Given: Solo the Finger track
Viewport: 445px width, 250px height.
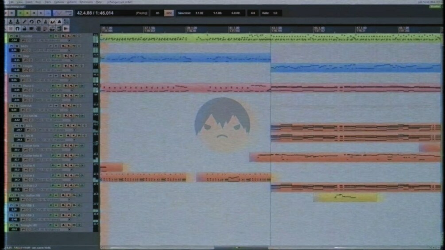Looking at the screenshot, I should coord(19,66).
